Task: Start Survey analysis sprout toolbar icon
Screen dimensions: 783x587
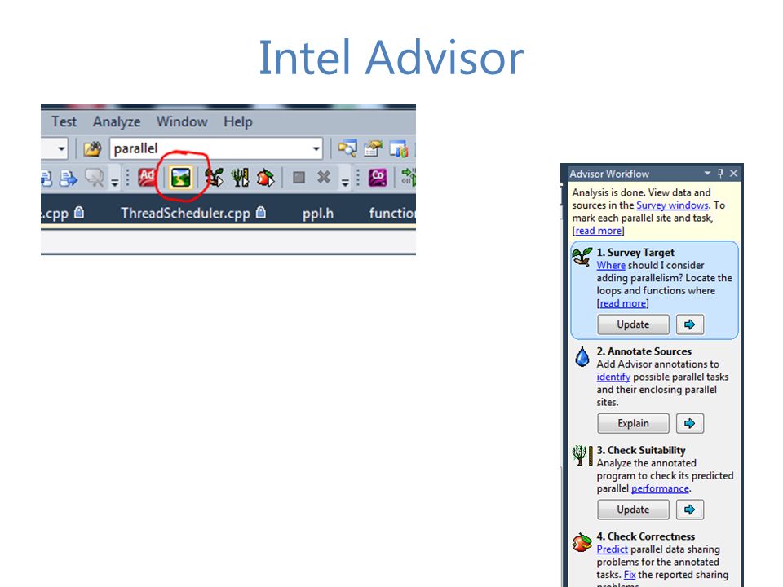Action: click(215, 177)
